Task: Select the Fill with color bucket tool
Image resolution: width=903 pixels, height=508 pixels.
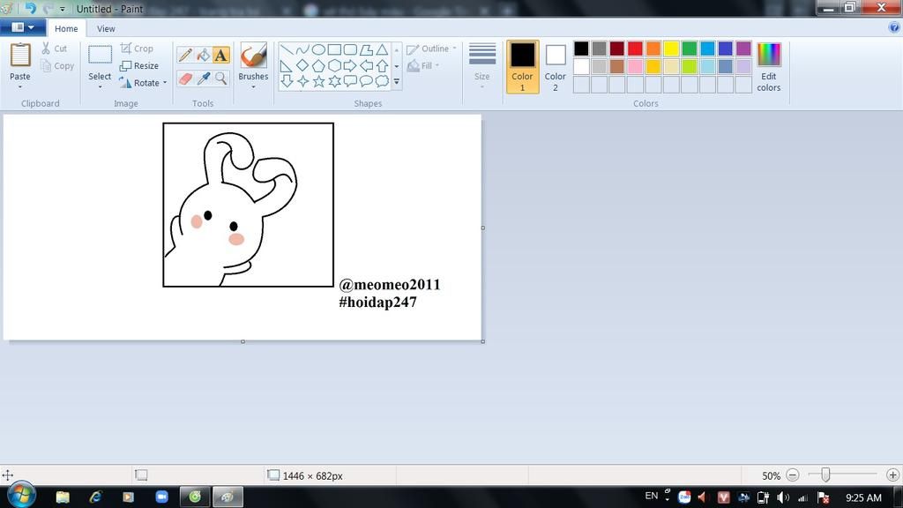Action: coord(203,56)
